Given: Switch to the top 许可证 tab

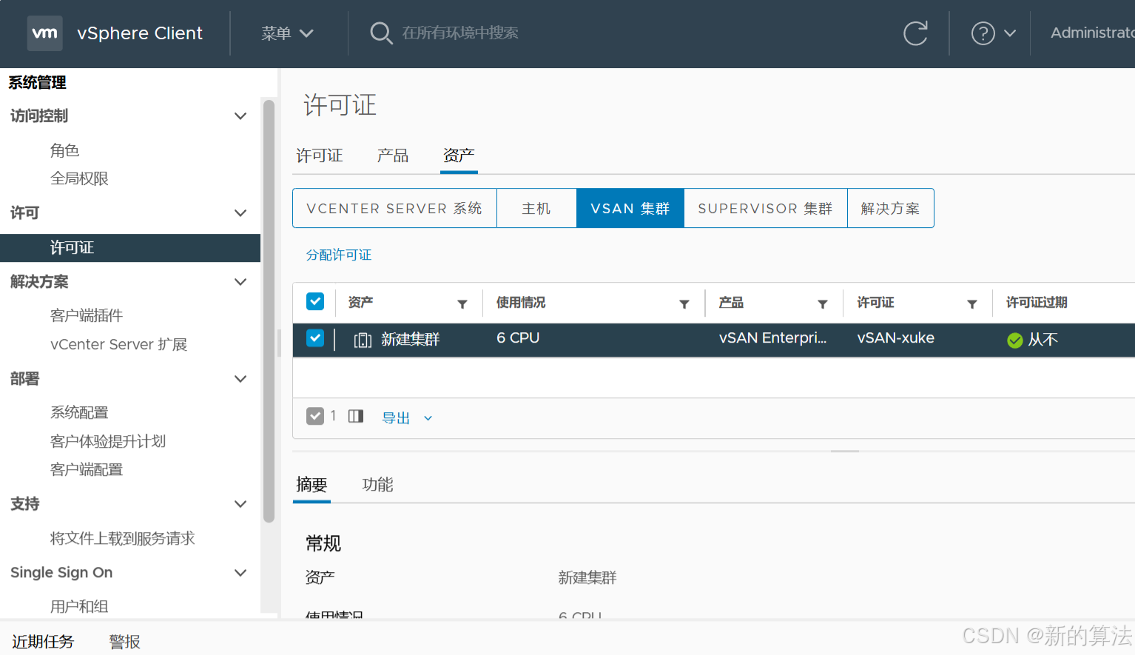Looking at the screenshot, I should tap(320, 155).
